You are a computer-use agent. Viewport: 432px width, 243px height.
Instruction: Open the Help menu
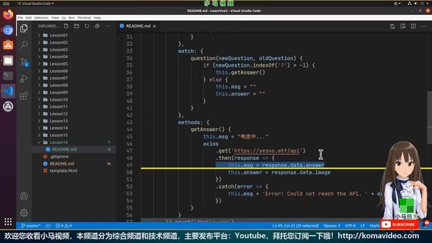97,18
